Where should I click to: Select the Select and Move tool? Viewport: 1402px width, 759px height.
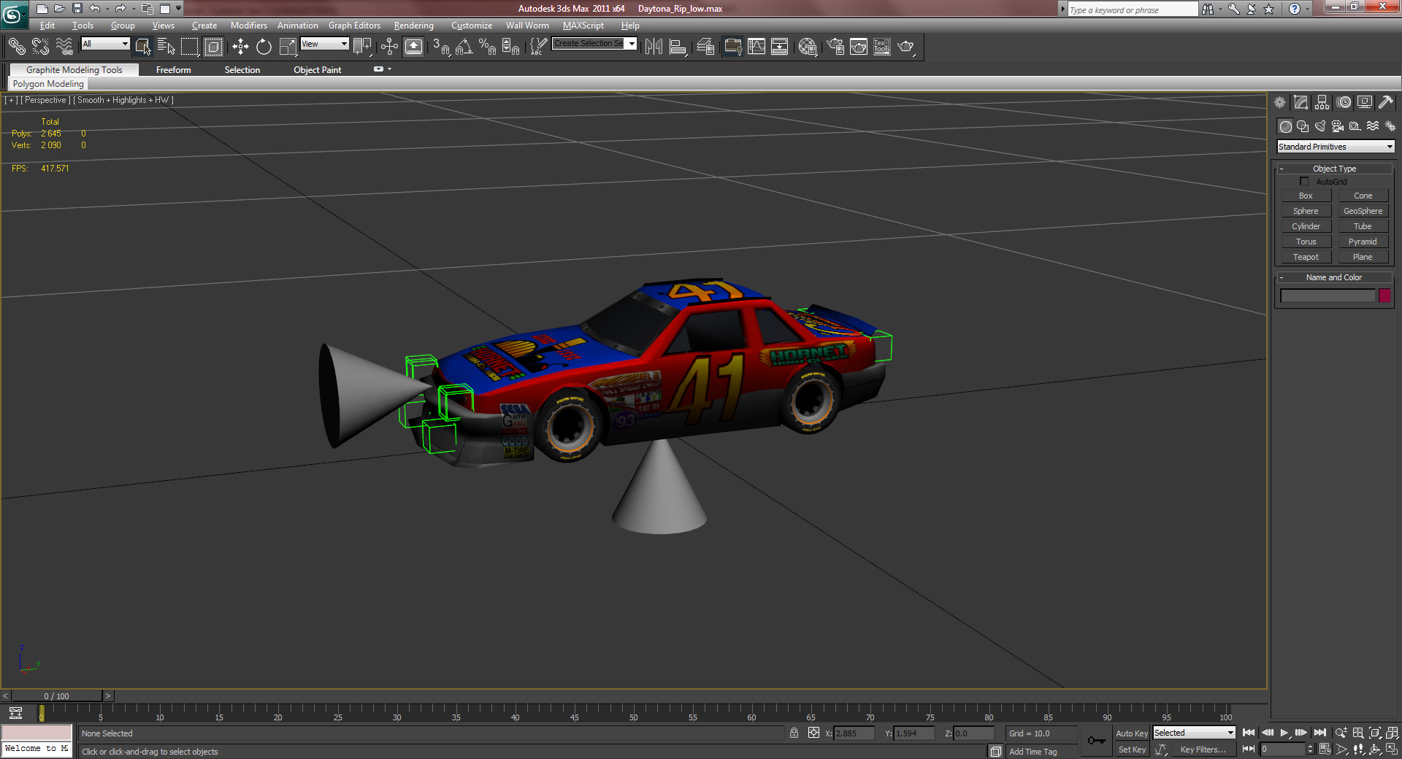[240, 47]
